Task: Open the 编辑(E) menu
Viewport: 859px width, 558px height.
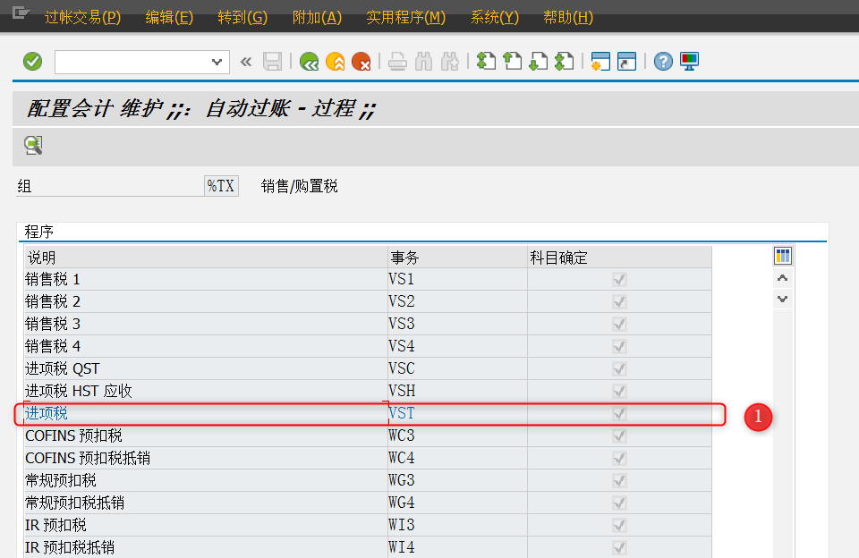Action: (x=169, y=18)
